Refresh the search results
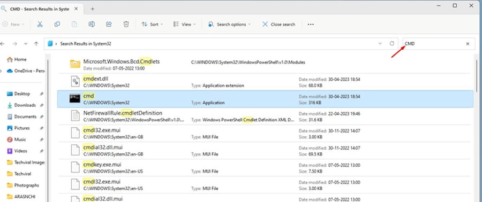 (392, 44)
